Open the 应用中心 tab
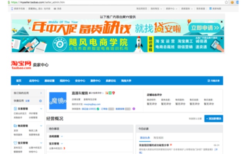 [34, 80]
